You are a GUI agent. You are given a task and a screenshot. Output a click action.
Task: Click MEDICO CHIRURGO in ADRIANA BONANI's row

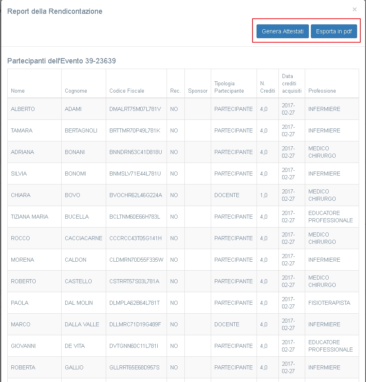pos(322,152)
